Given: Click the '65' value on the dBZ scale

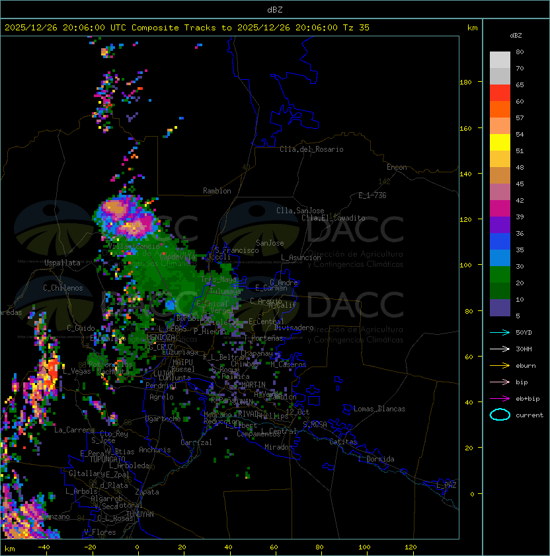Looking at the screenshot, I should point(520,85).
